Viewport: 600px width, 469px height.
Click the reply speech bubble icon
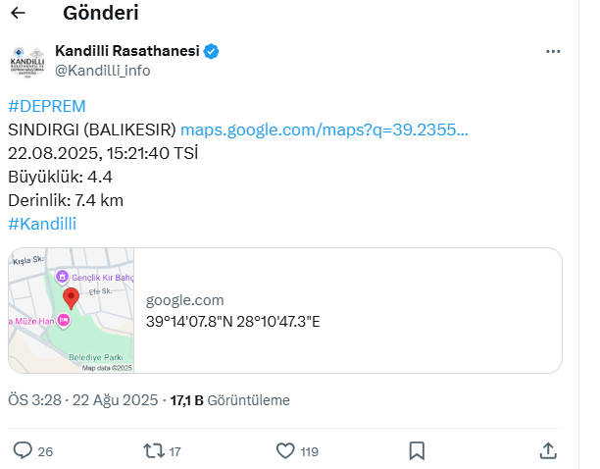(23, 450)
